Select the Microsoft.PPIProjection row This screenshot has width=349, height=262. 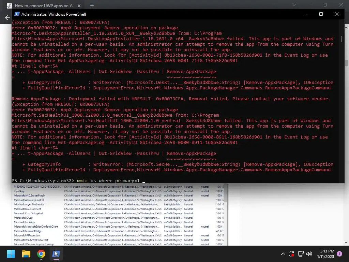coord(118,235)
